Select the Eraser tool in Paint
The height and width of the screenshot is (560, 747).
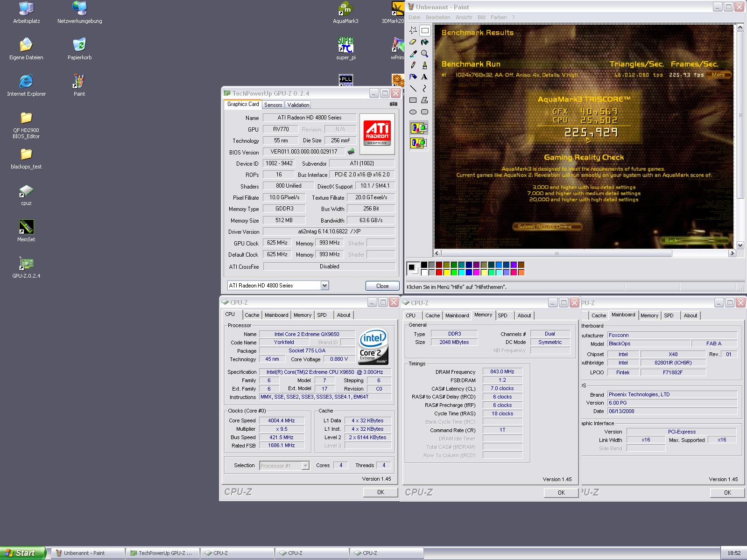click(x=413, y=42)
